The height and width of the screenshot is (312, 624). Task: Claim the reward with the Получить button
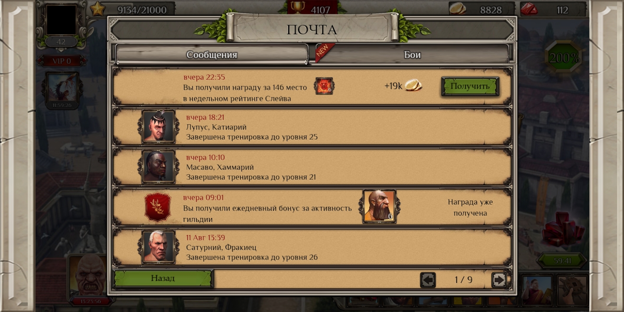point(470,86)
